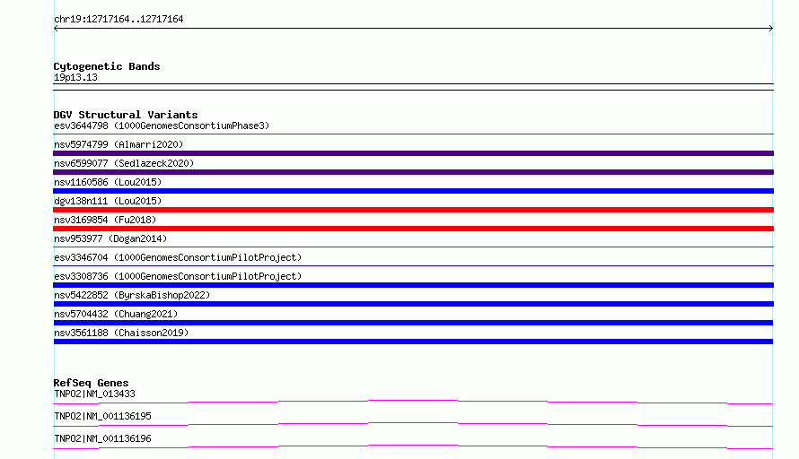Viewport: 799px width, 459px height.
Task: Open variant dgv138n111 (Lou2015) label
Action: [108, 201]
